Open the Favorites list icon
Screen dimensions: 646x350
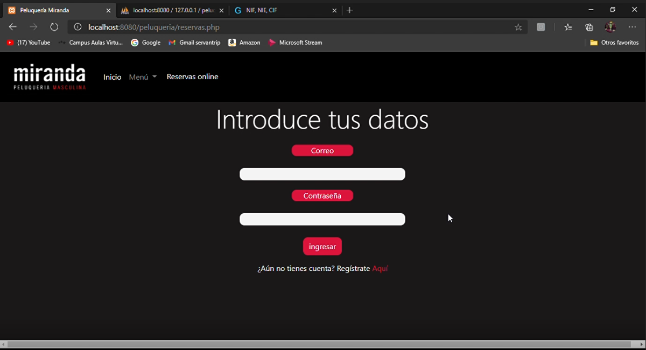(x=568, y=27)
